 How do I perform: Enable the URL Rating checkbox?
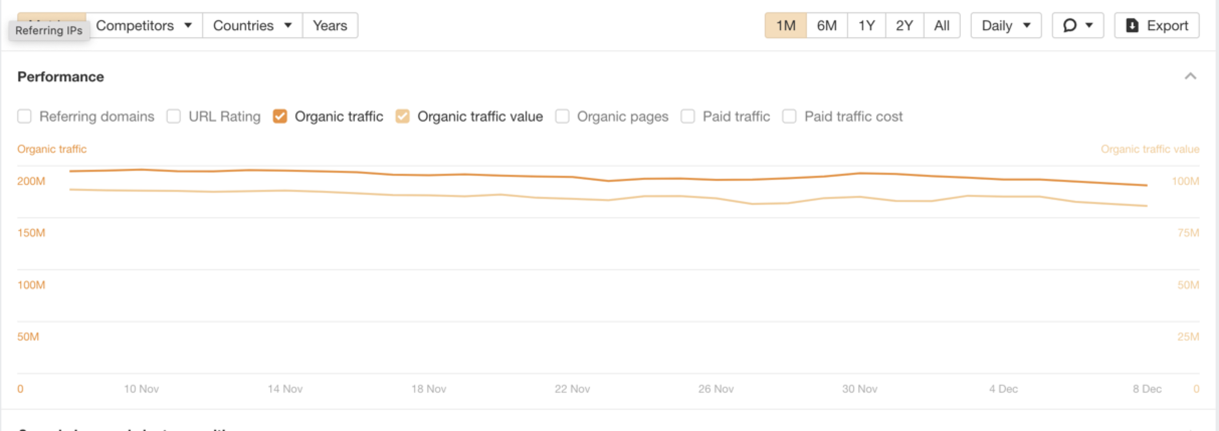[173, 116]
